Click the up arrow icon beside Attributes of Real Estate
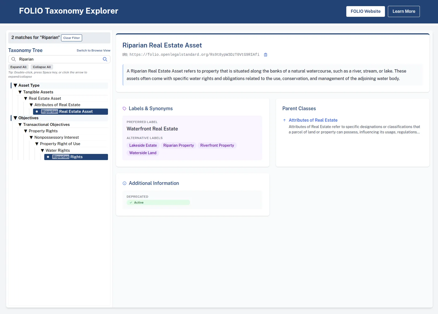This screenshot has width=438, height=314. [x=284, y=120]
